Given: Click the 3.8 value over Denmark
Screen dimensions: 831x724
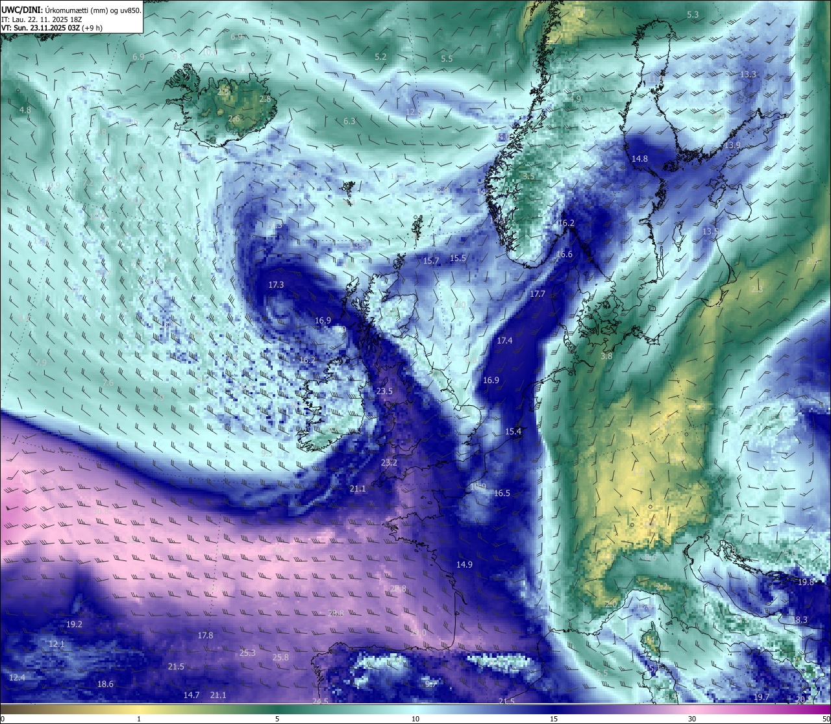Looking at the screenshot, I should click(606, 356).
